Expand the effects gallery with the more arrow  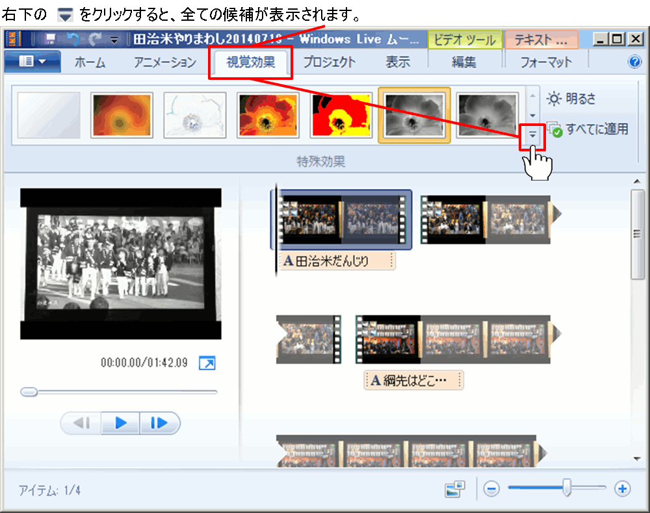click(x=532, y=134)
